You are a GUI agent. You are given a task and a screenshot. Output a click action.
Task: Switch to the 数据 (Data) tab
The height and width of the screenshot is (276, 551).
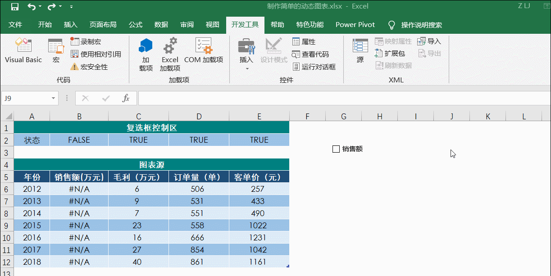click(161, 25)
